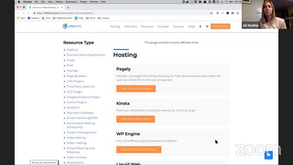
Task: Open the Add-Ons nav item
Action: pos(130,27)
